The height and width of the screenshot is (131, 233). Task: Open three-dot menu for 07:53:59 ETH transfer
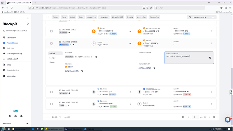point(212,92)
